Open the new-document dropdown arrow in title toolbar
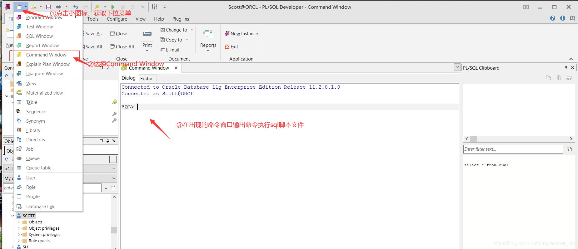Image resolution: width=578 pixels, height=249 pixels. [x=26, y=7]
